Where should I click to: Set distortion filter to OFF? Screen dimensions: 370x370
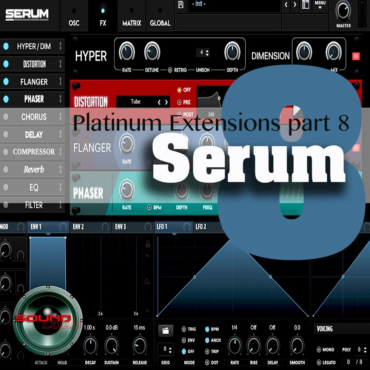[x=179, y=90]
